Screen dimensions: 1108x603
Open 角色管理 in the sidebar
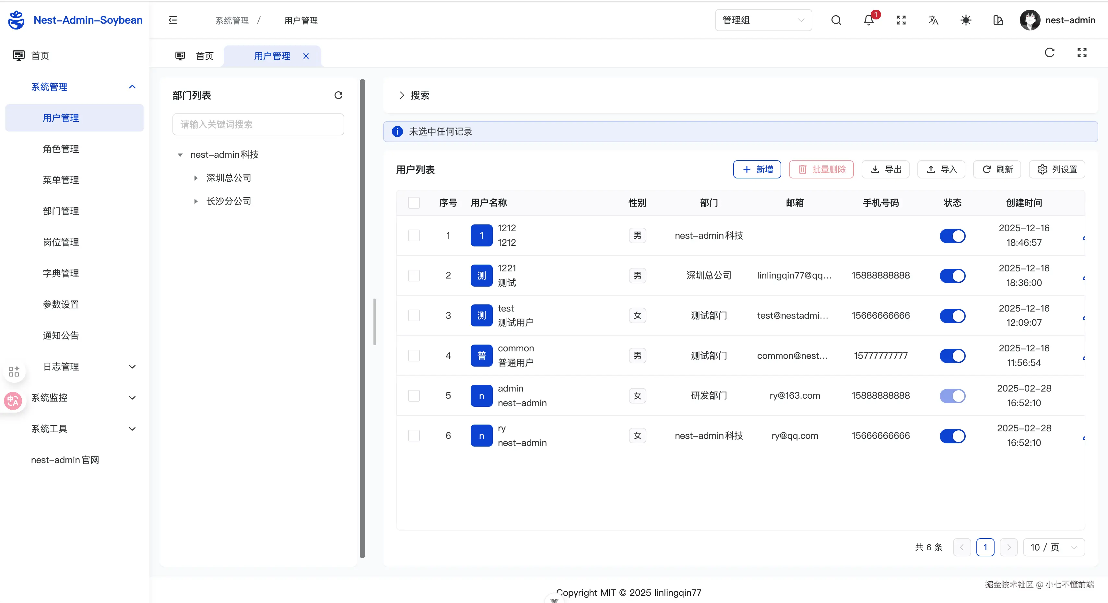coord(61,149)
